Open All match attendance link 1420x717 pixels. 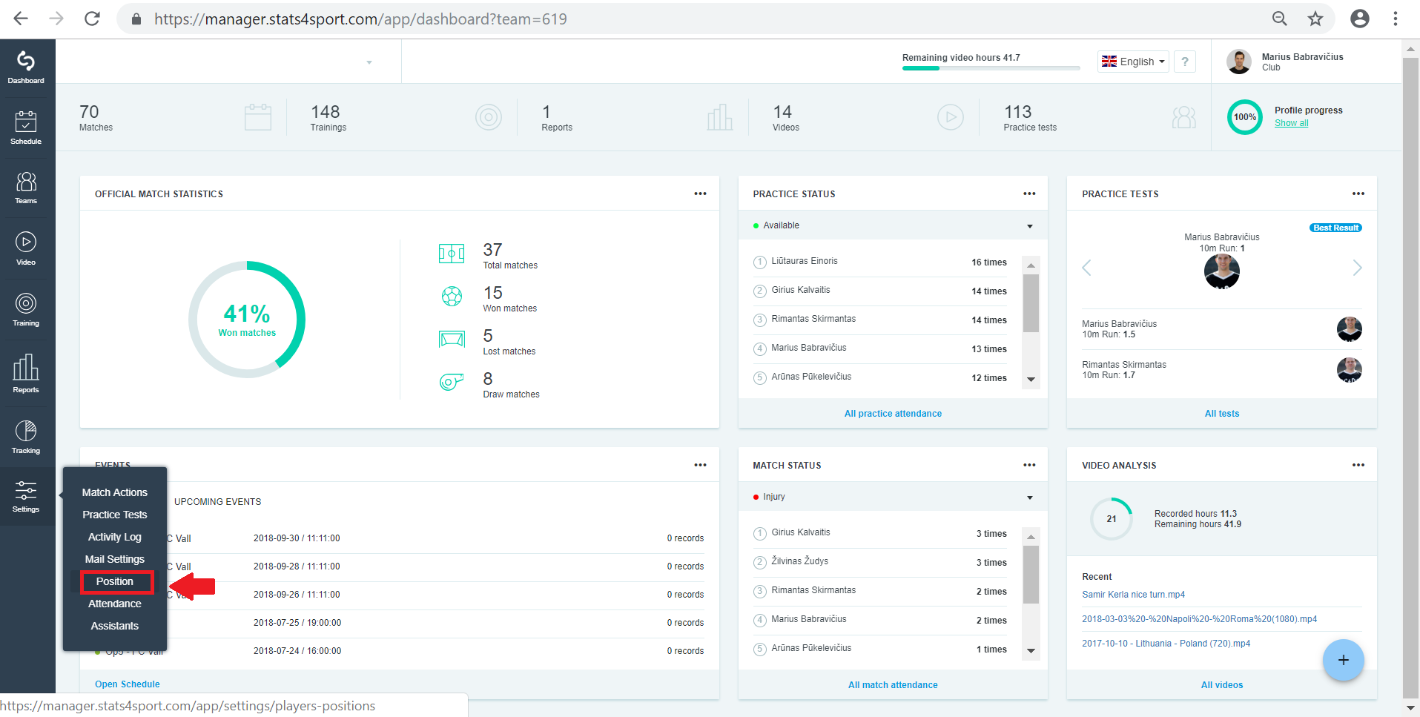click(893, 685)
